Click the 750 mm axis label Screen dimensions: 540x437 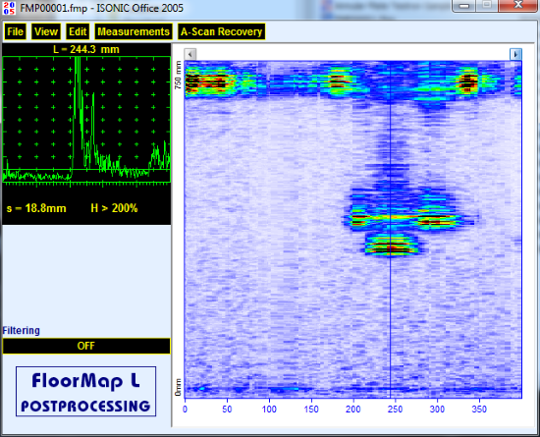pyautogui.click(x=178, y=75)
